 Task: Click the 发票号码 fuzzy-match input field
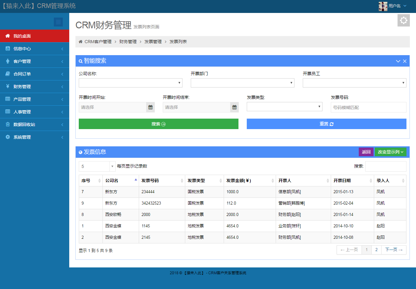368,107
